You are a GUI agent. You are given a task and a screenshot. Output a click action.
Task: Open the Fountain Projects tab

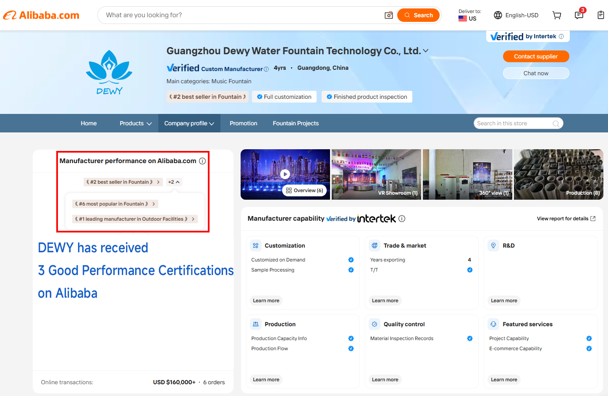click(x=296, y=123)
